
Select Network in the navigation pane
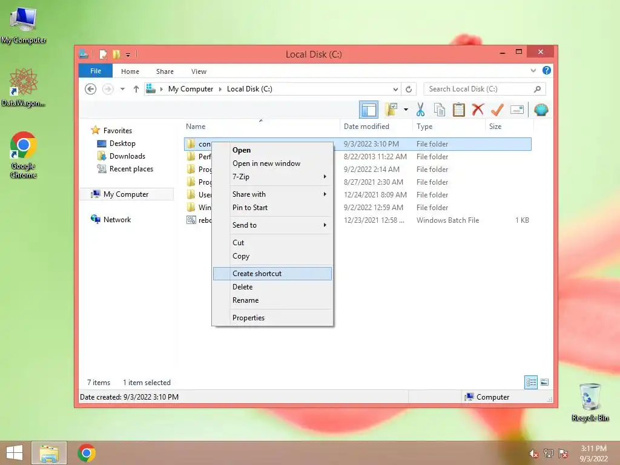pyautogui.click(x=117, y=219)
